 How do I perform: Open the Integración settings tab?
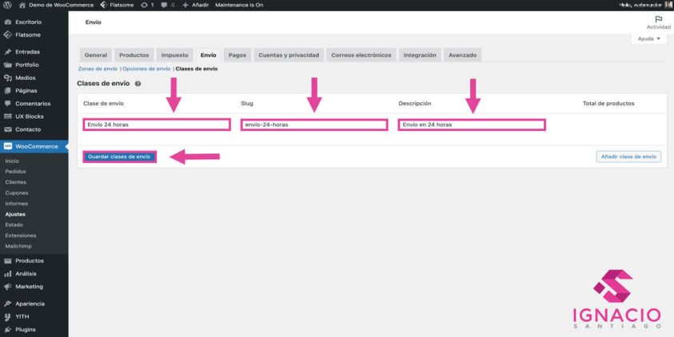(x=420, y=55)
